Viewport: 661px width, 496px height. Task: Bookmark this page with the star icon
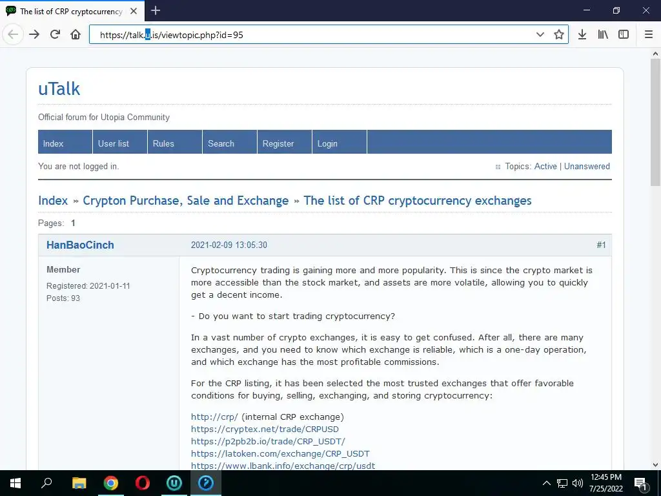coord(559,35)
